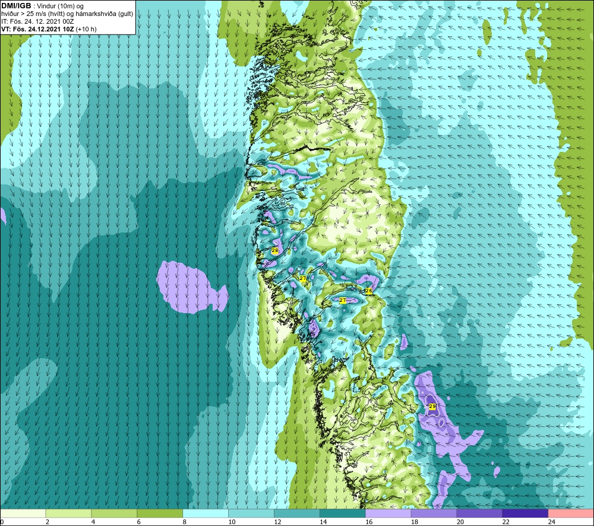This screenshot has height=526, width=594.
Task: Click the pink above-24 m/s legend swatch
Action: coord(571,513)
